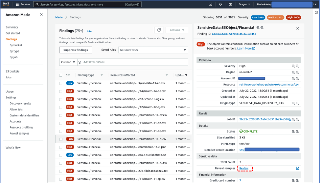Open AWS CloudShell icon in top bar
Image resolution: width=321 pixels, height=183 pixels.
(x=210, y=4)
